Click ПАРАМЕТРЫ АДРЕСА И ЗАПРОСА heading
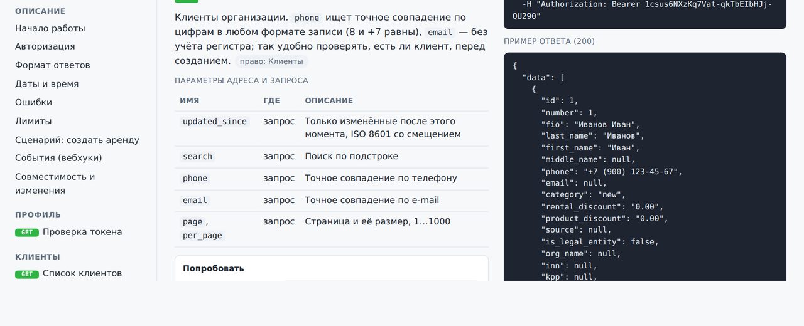The image size is (804, 326). [241, 81]
